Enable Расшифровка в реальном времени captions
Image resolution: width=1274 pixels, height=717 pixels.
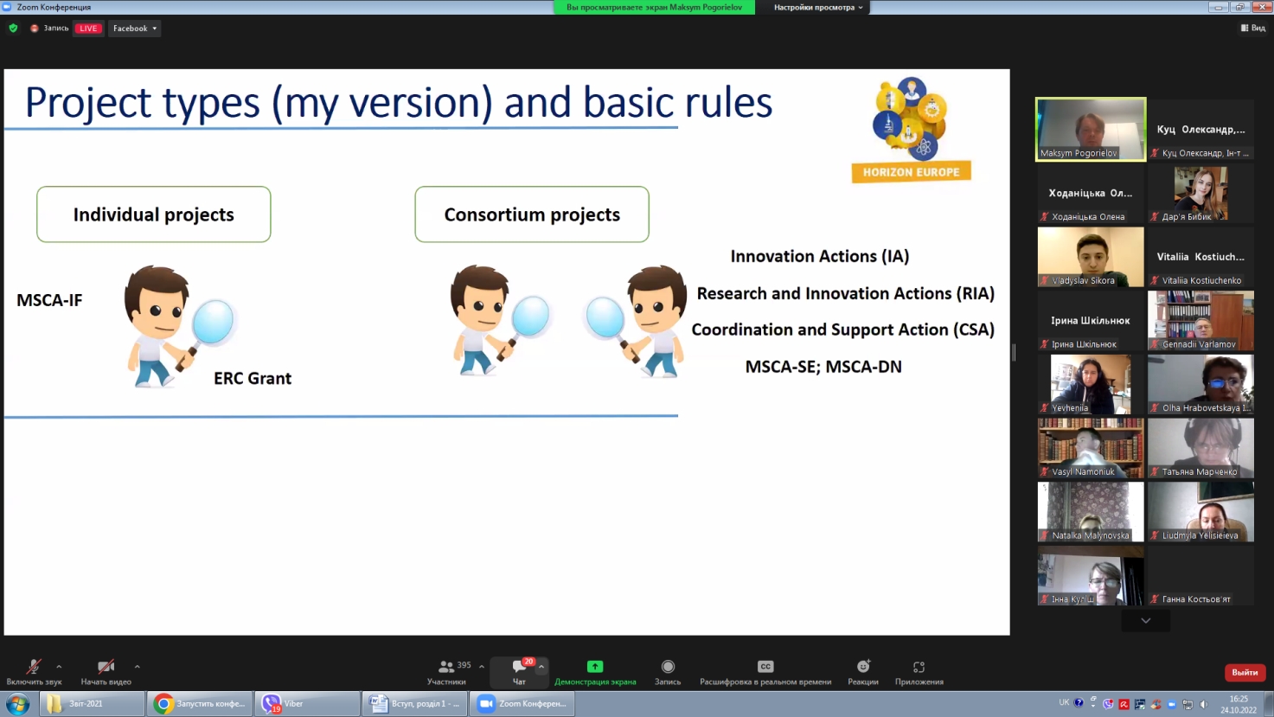coord(765,671)
